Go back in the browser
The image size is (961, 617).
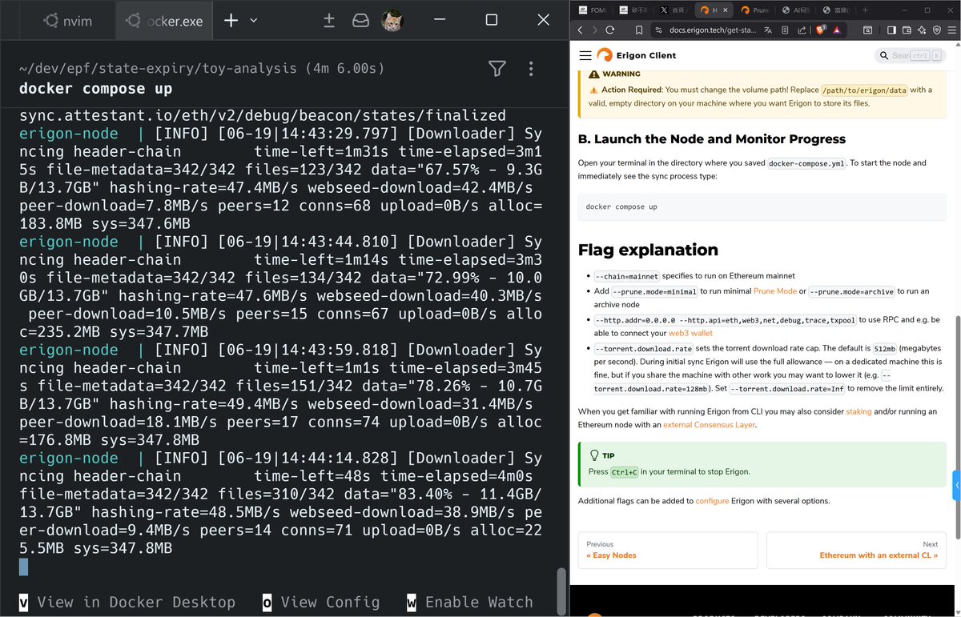click(580, 30)
